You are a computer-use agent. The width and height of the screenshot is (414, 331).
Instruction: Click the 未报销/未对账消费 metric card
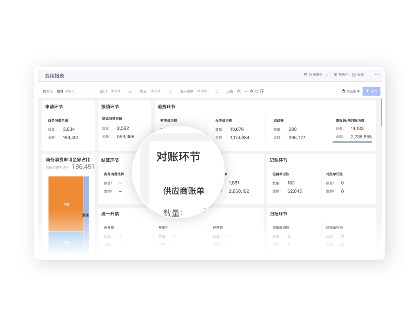tap(350, 129)
